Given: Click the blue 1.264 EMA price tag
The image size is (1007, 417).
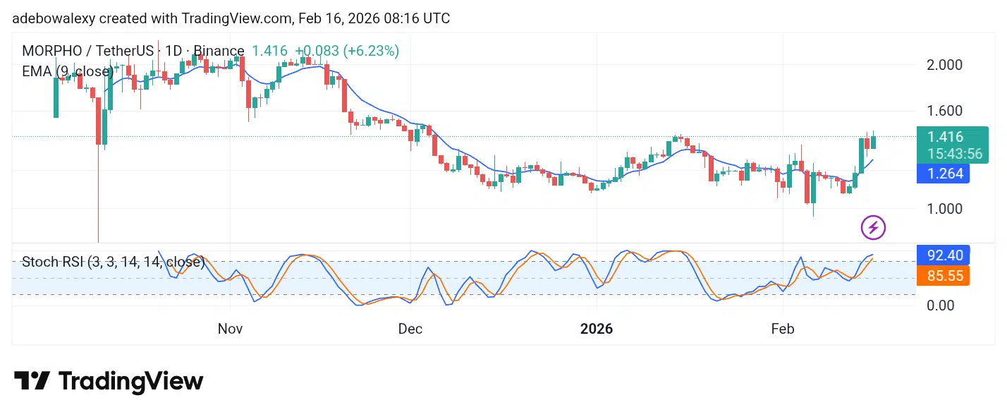Looking at the screenshot, I should point(943,174).
